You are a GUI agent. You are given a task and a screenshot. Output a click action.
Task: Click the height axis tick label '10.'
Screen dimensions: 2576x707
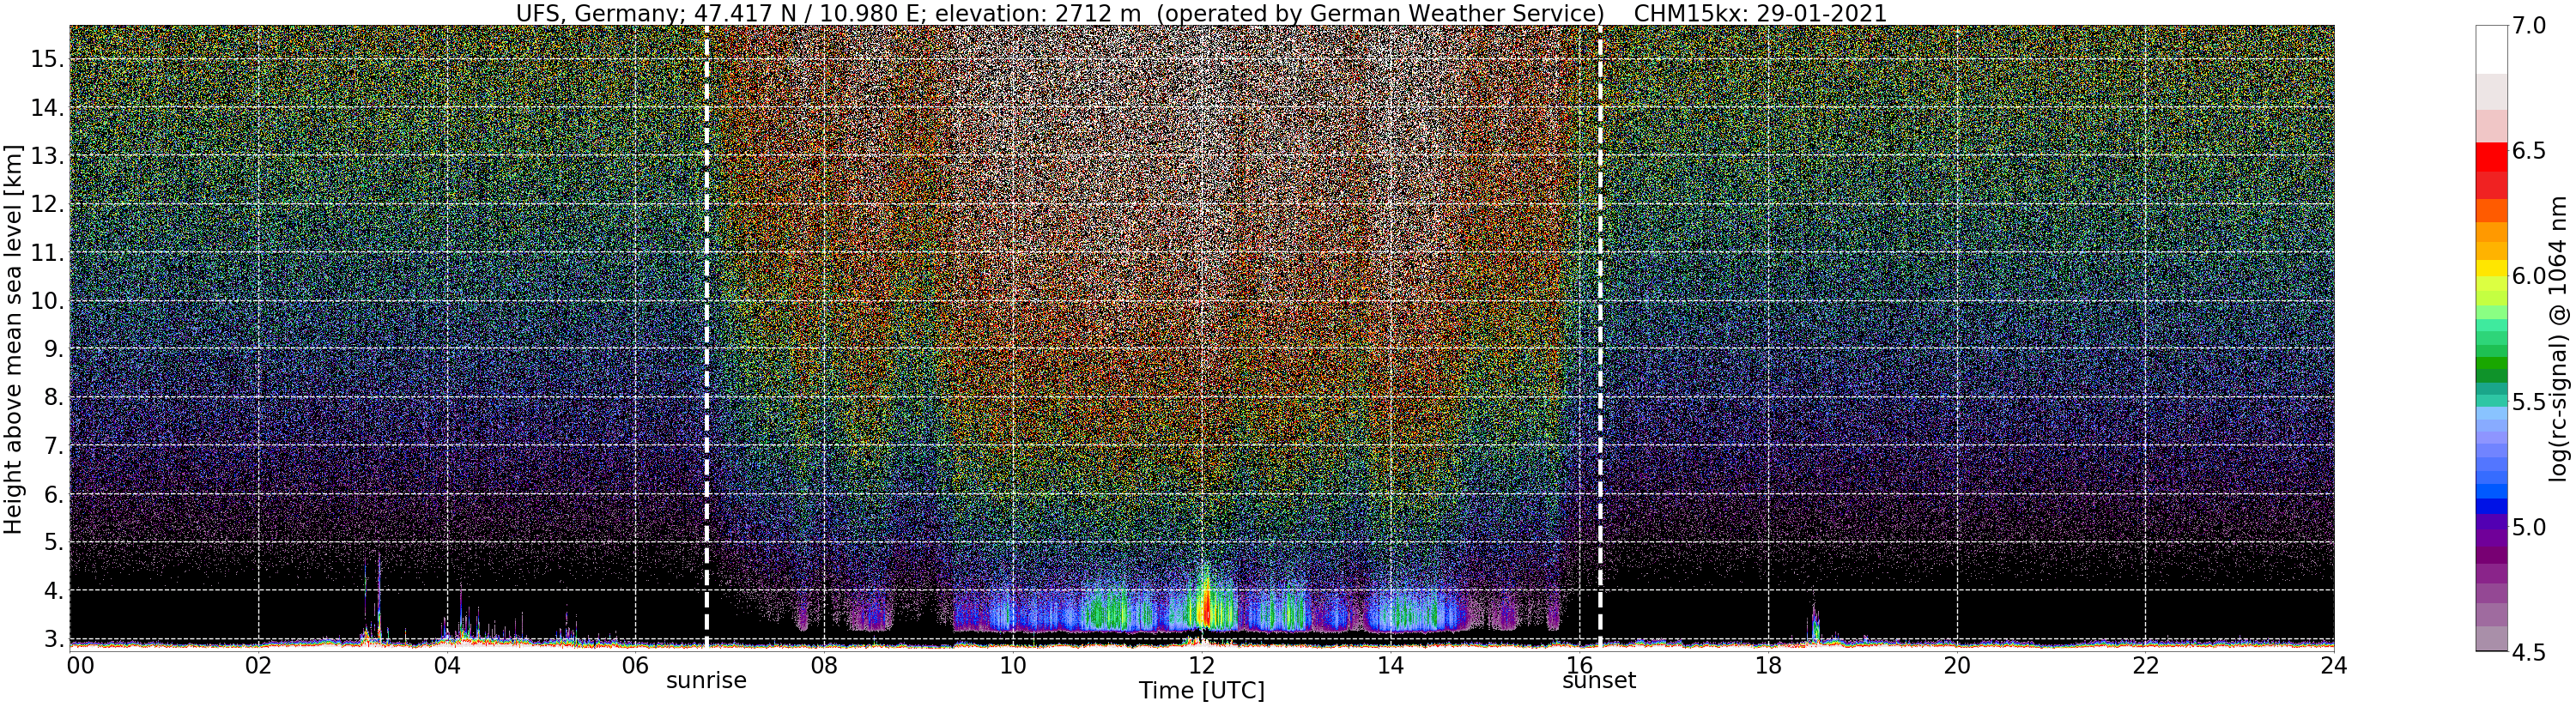point(47,301)
